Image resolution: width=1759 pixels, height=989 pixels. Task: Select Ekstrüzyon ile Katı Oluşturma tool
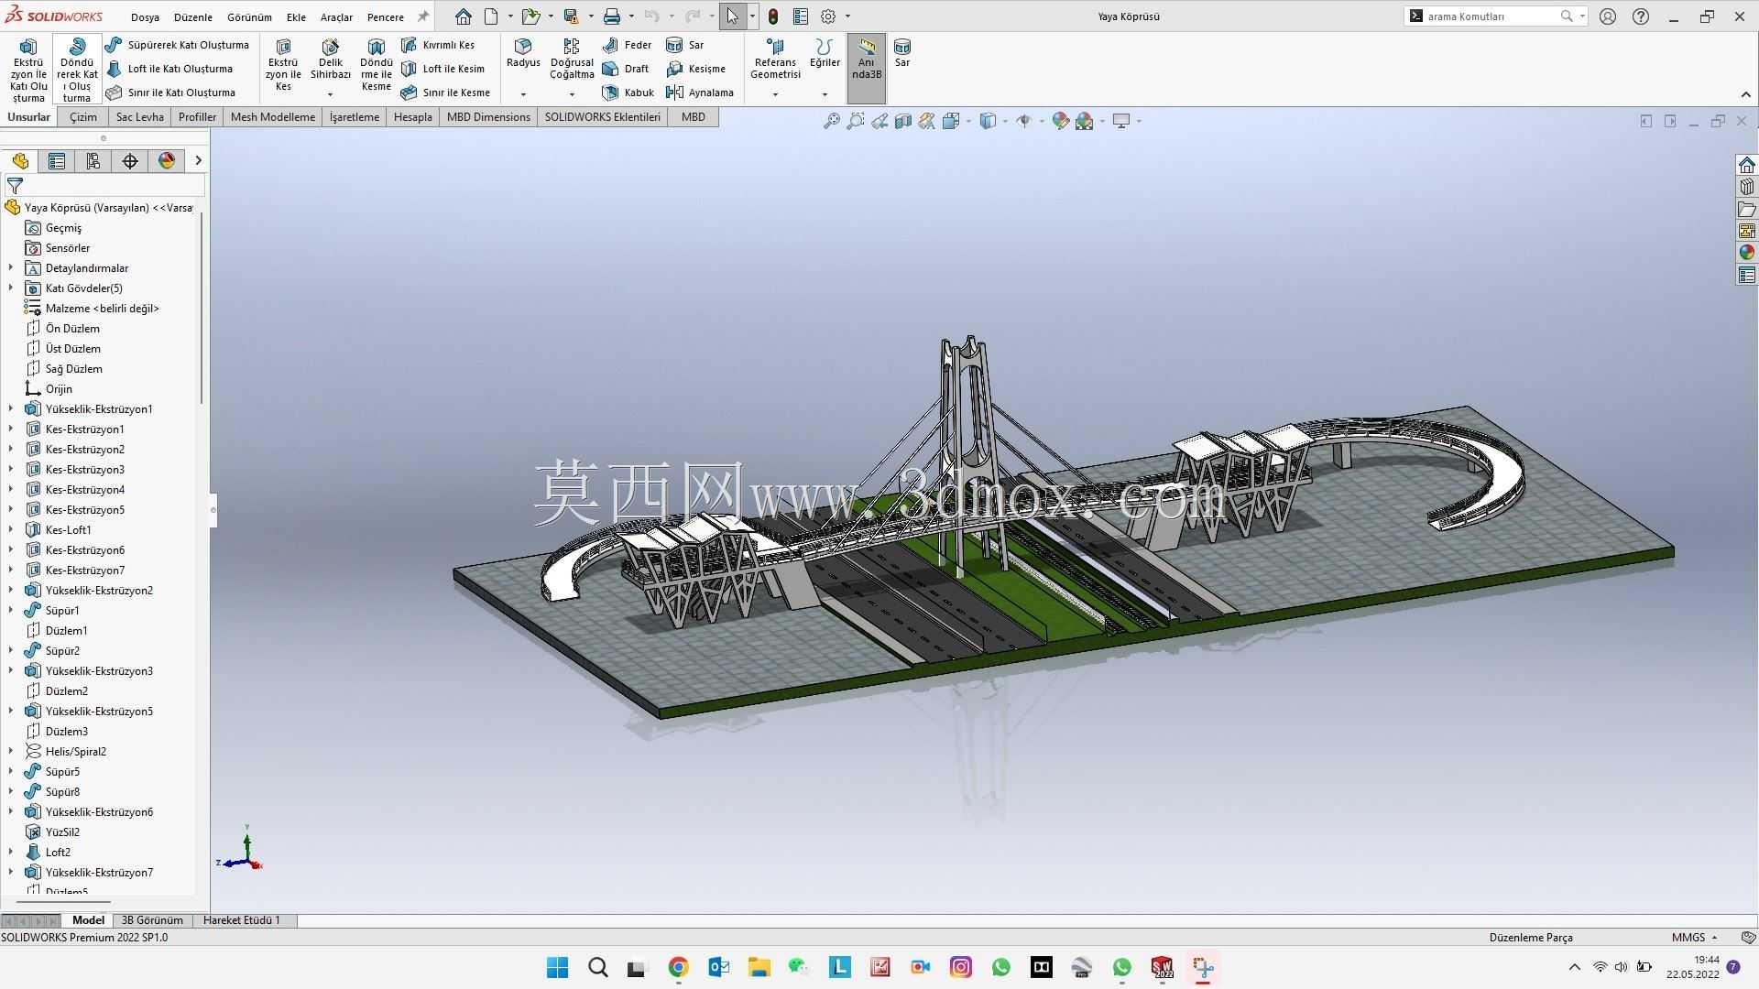(28, 70)
